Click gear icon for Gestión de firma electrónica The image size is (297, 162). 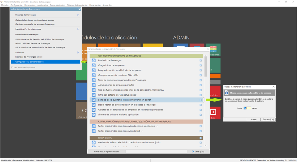tap(93, 142)
